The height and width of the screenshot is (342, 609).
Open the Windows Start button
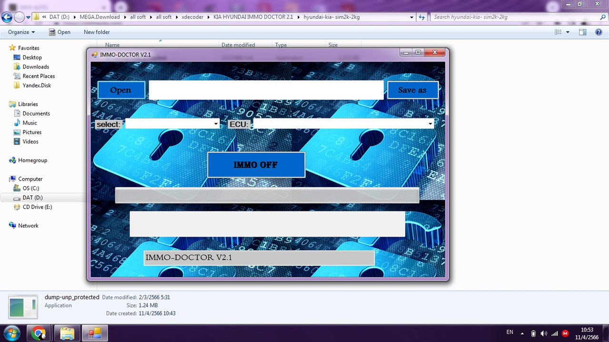point(11,332)
